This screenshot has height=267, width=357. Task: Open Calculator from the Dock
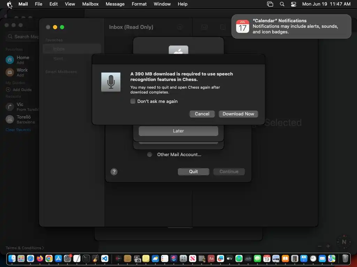click(x=295, y=258)
